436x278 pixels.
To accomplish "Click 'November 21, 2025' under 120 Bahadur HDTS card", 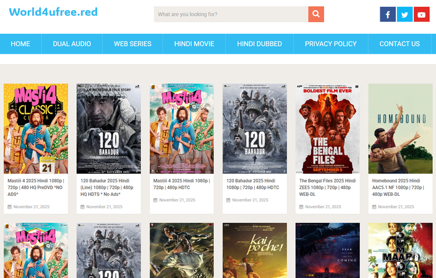I will (105, 206).
